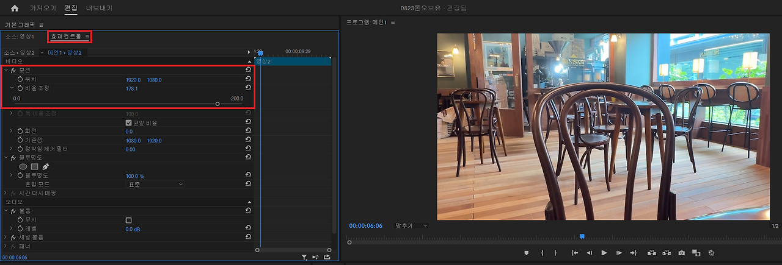The height and width of the screenshot is (265, 782).
Task: Toggle the timeline view arrow in effect controls
Action: [x=249, y=52]
